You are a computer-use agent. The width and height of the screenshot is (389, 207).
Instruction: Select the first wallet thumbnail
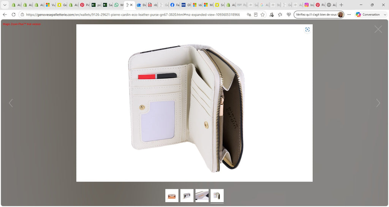pyautogui.click(x=172, y=196)
